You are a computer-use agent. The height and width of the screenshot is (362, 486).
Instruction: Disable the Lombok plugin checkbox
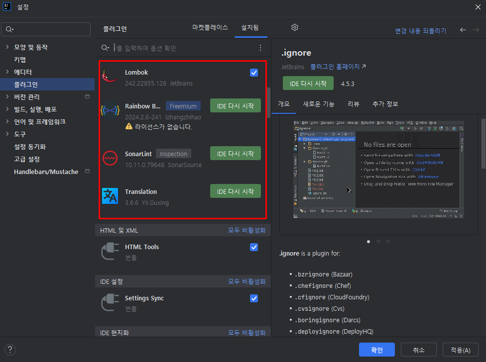coord(254,73)
